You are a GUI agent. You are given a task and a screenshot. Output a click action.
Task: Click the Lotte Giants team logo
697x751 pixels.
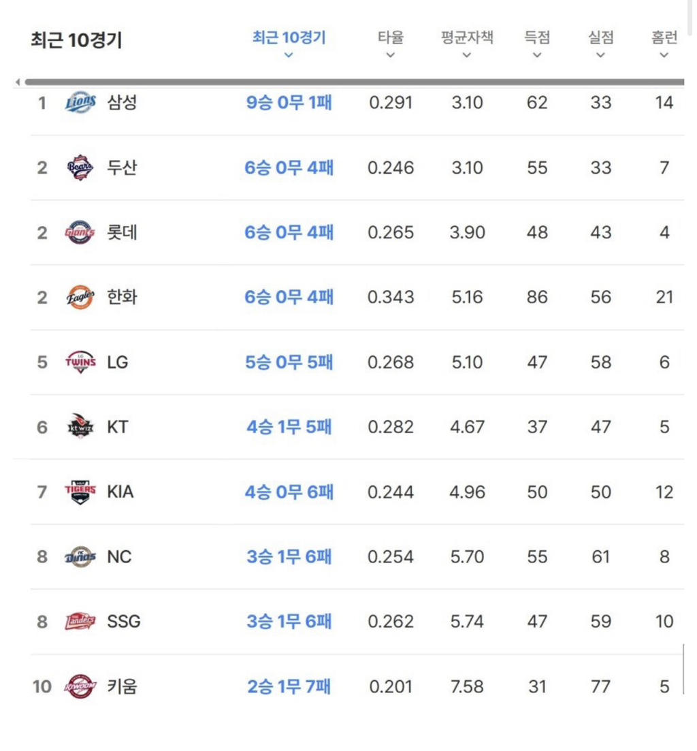(x=80, y=232)
